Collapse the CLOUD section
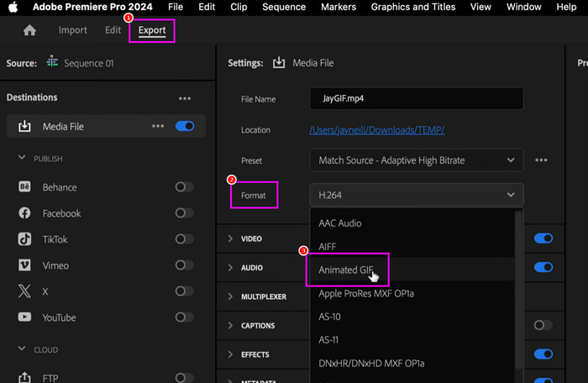 pos(22,349)
